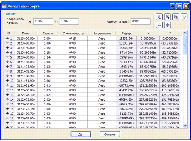Click the blue plus add icon
Image resolution: width=191 pixels, height=141 pixels.
coord(168,25)
